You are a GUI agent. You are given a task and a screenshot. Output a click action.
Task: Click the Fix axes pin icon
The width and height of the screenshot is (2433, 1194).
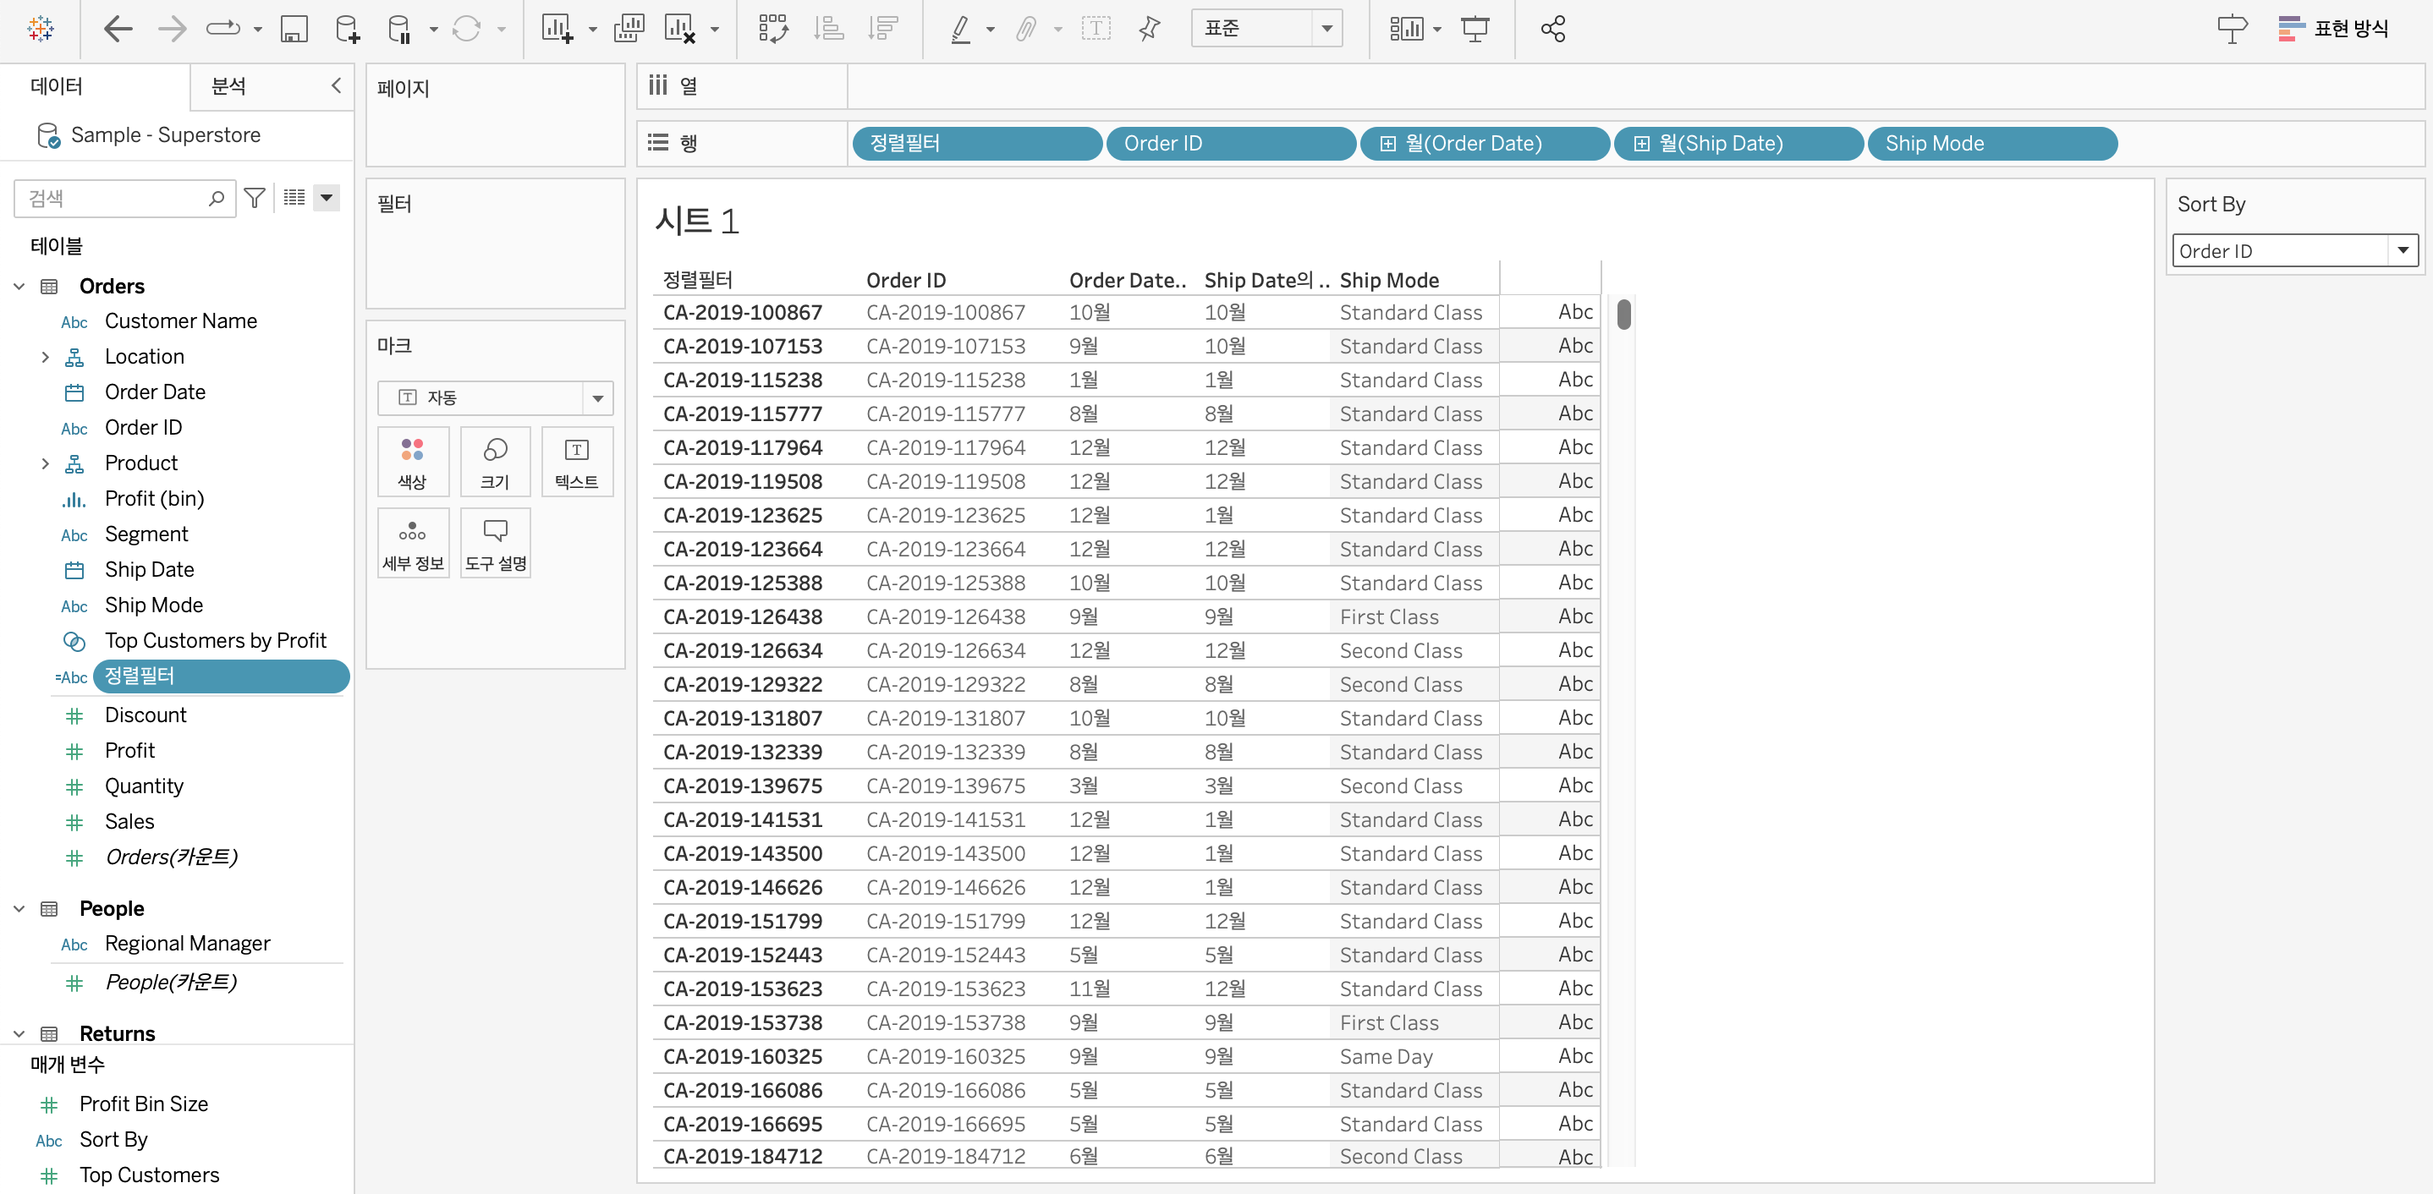coord(1150,30)
